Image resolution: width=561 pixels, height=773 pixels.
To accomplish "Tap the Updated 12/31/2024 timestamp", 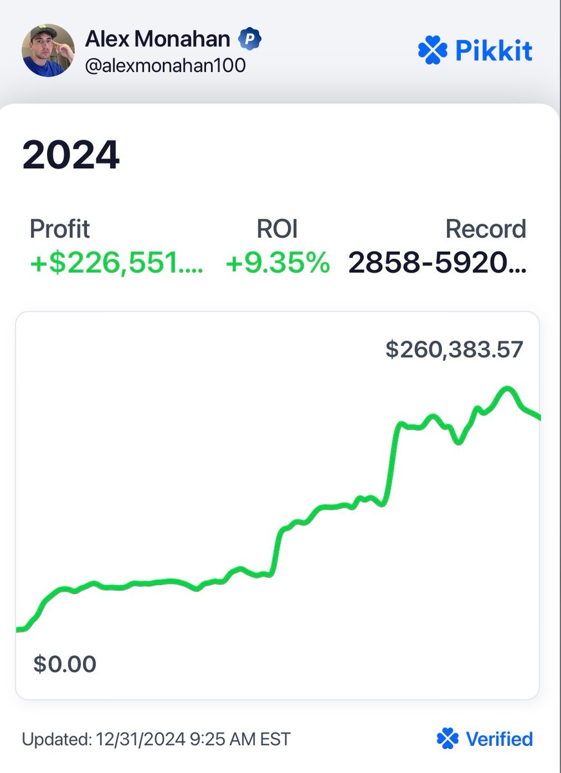I will point(156,739).
